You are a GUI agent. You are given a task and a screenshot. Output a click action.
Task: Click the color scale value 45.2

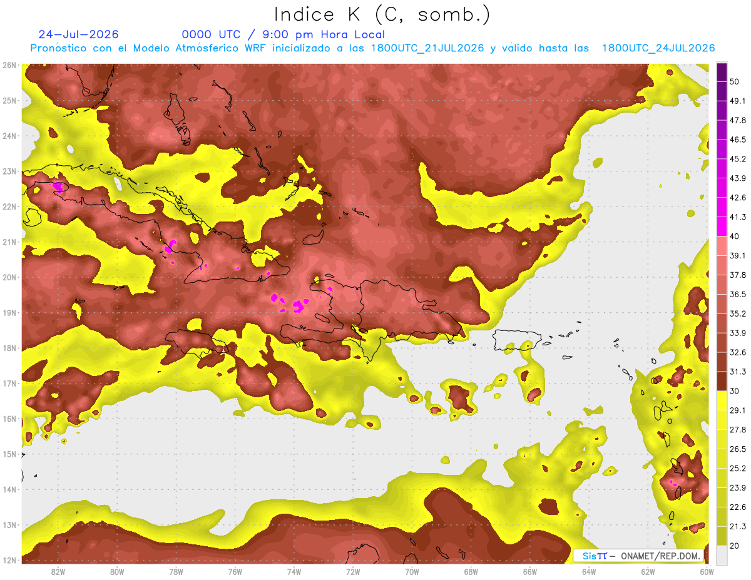(738, 159)
